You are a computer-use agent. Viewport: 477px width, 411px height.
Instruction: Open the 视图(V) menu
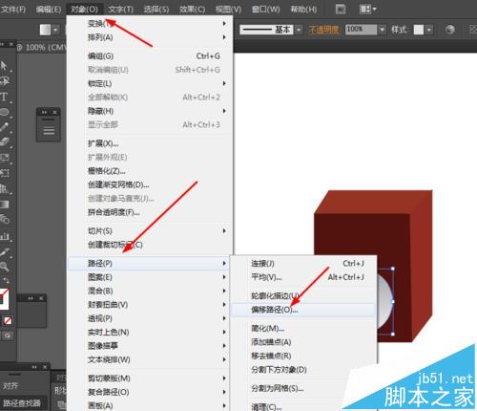(228, 10)
